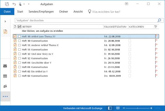Open touch/mouse mode dropdown arrow
This screenshot has height=111, width=165.
pos(24,4)
